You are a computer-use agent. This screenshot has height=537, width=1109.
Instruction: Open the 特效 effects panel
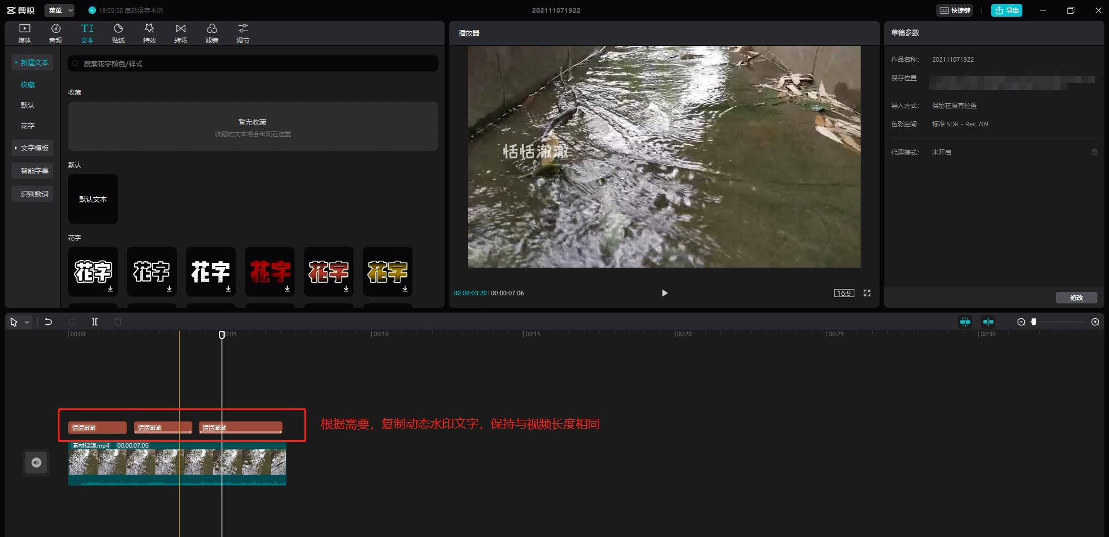[150, 33]
